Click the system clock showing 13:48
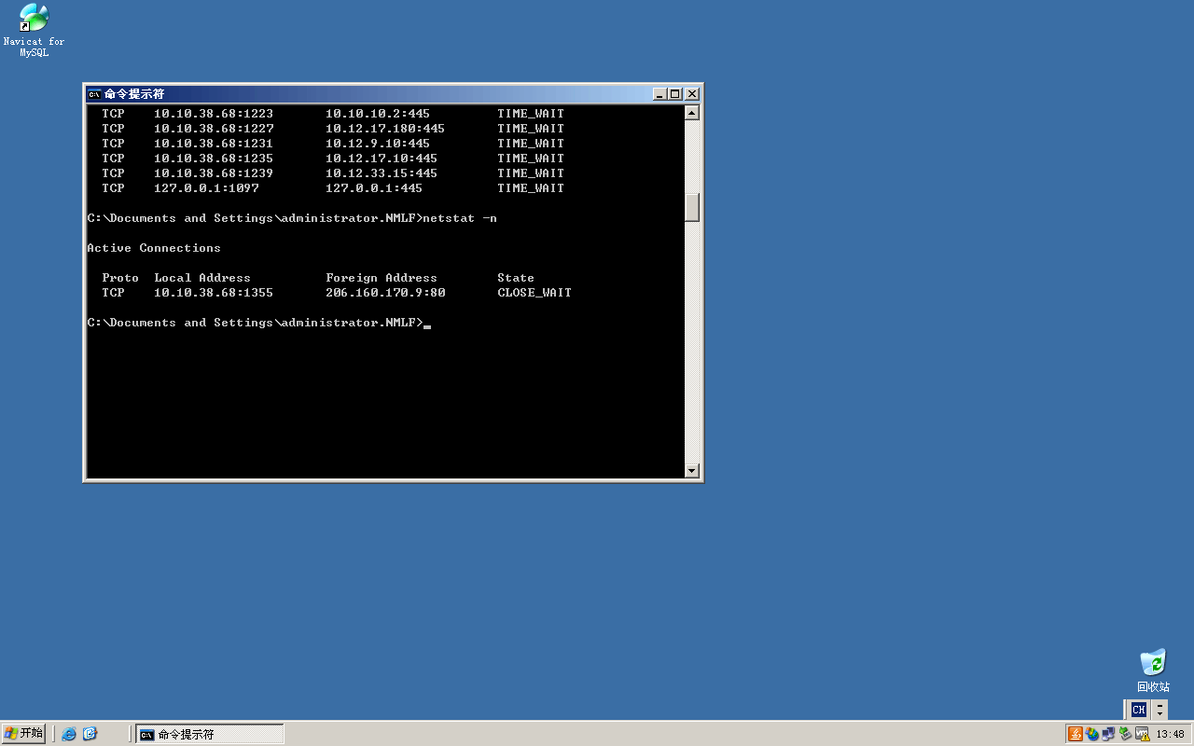The height and width of the screenshot is (746, 1194). coord(1170,734)
